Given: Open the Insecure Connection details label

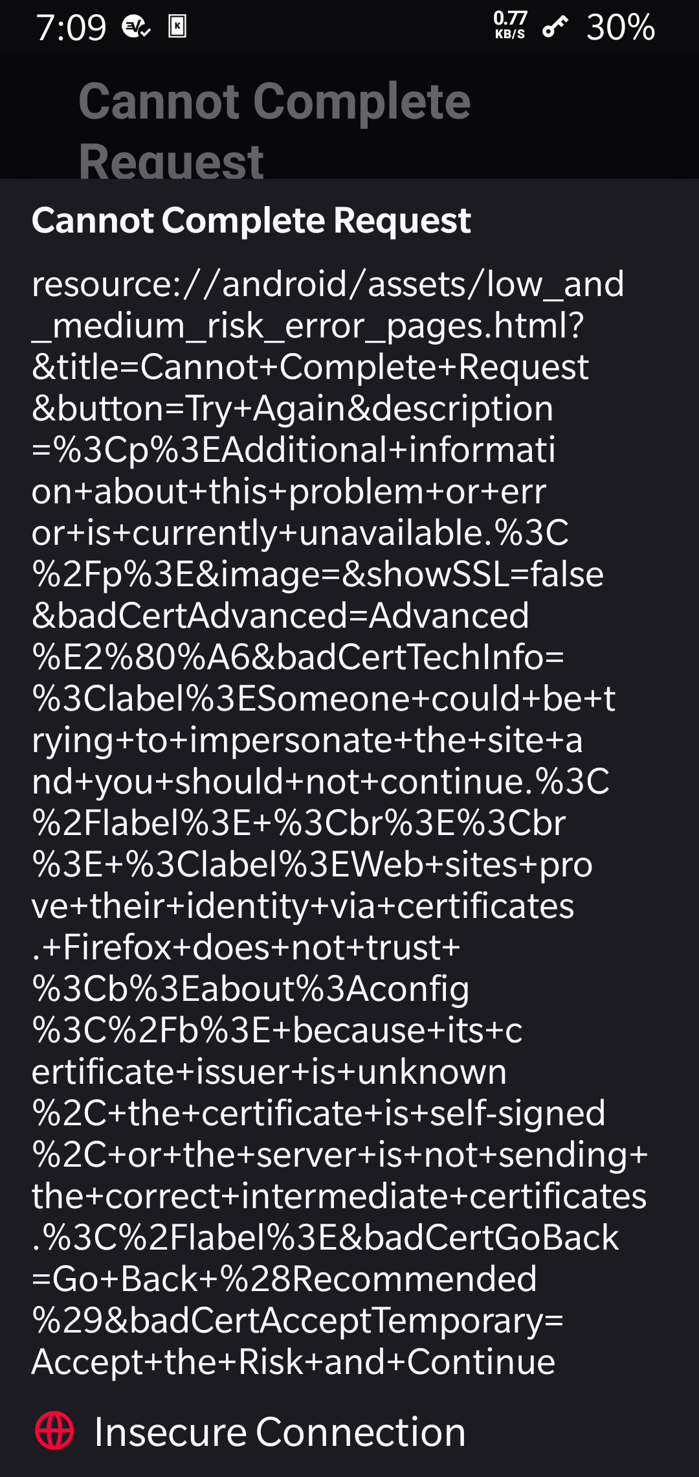Looking at the screenshot, I should (280, 1431).
